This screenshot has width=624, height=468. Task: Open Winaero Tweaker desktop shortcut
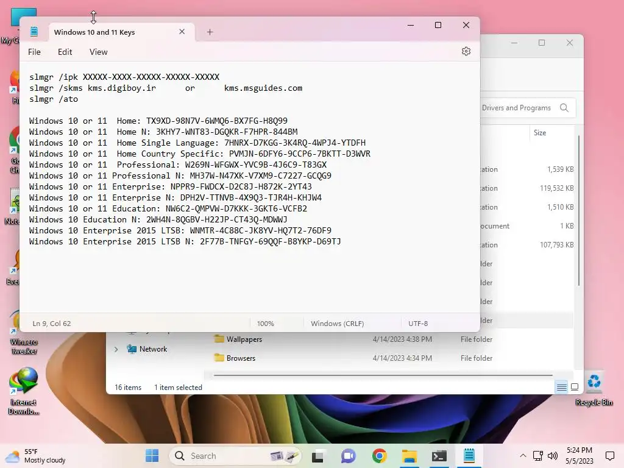coord(24,333)
